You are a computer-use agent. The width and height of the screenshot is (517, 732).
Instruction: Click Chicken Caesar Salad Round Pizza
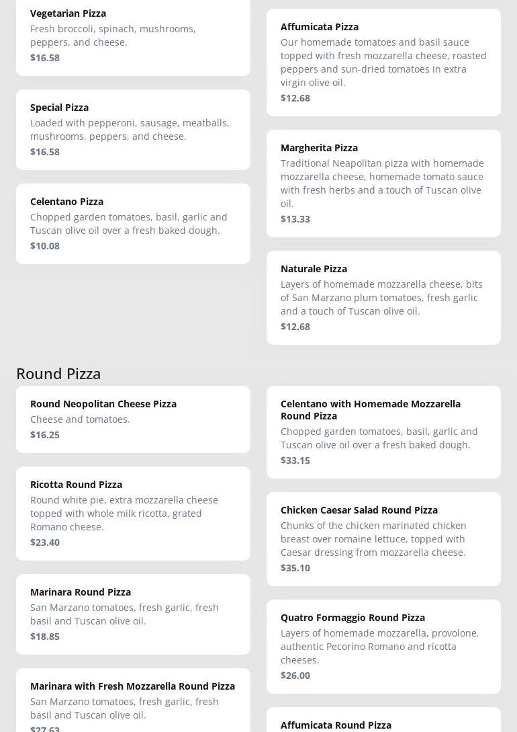383,538
